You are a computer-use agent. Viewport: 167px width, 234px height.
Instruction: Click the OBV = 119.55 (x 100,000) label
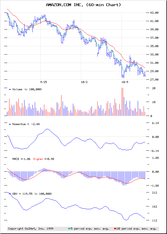click(32, 194)
